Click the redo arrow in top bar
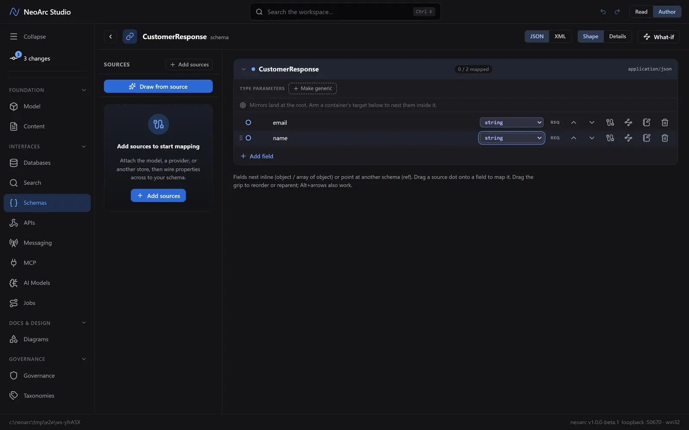The image size is (689, 430). click(617, 12)
